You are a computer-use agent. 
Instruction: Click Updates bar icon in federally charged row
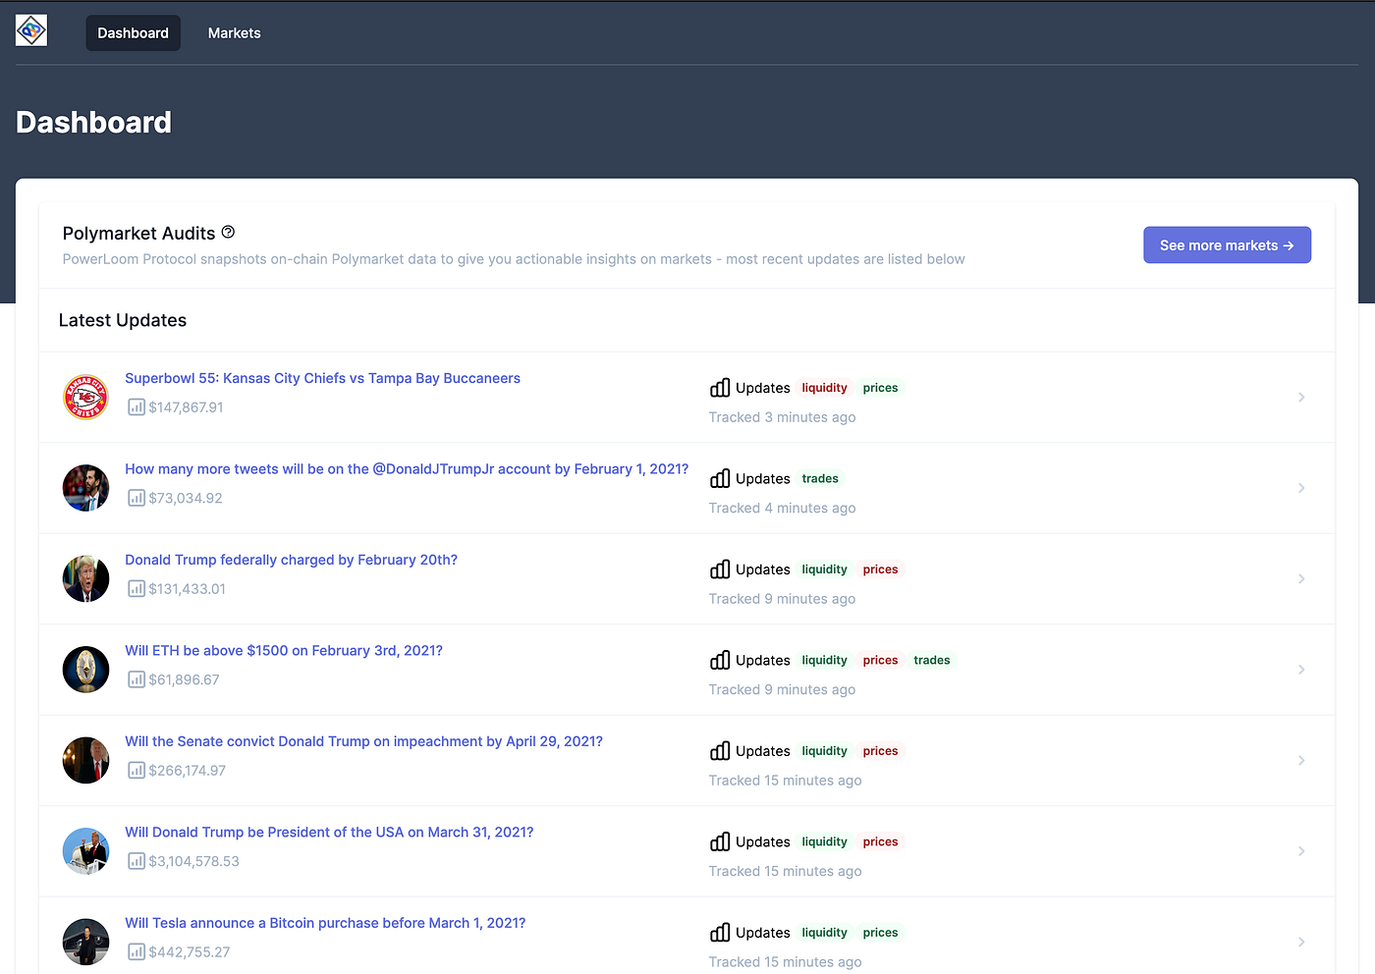click(720, 569)
